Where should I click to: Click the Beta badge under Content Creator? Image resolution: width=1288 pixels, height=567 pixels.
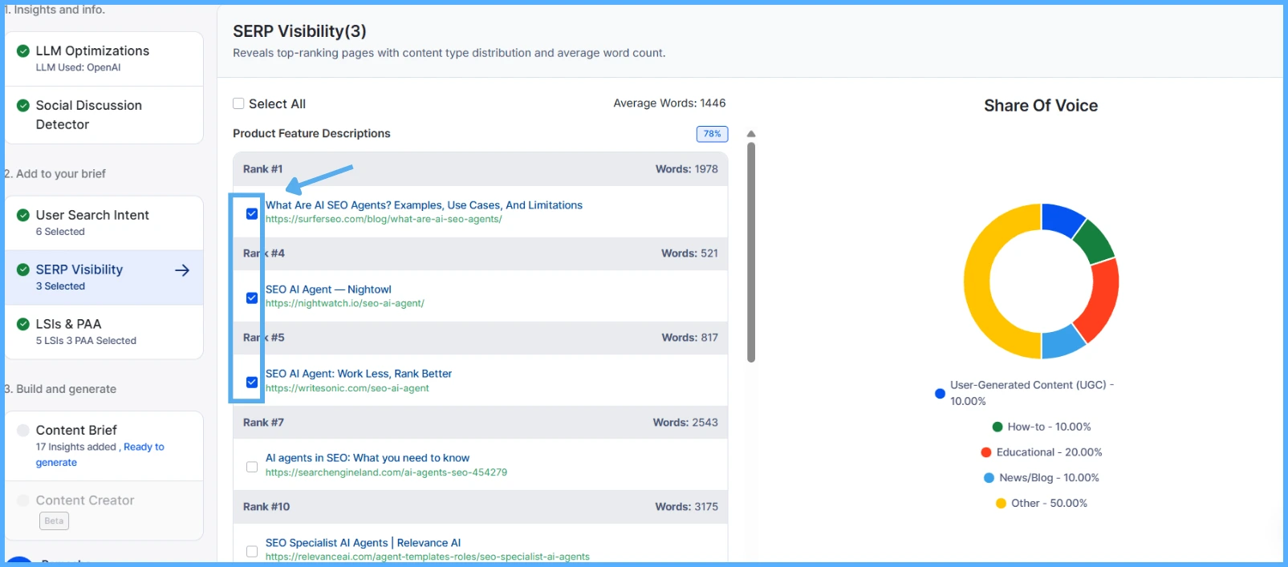[54, 521]
